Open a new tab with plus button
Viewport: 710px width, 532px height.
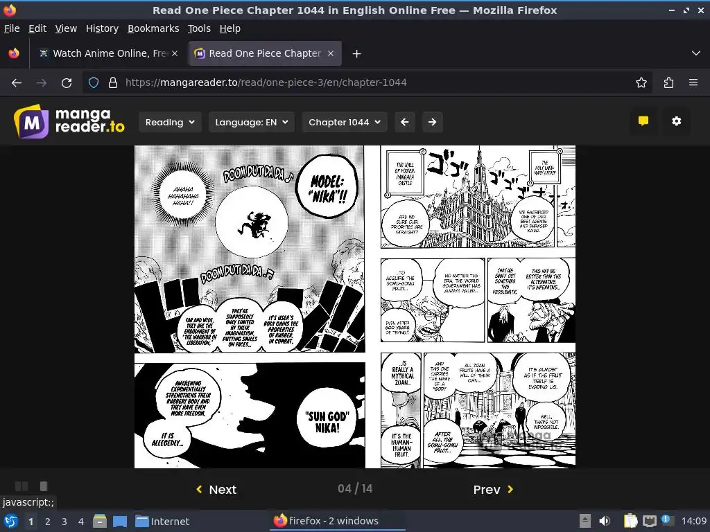click(357, 54)
